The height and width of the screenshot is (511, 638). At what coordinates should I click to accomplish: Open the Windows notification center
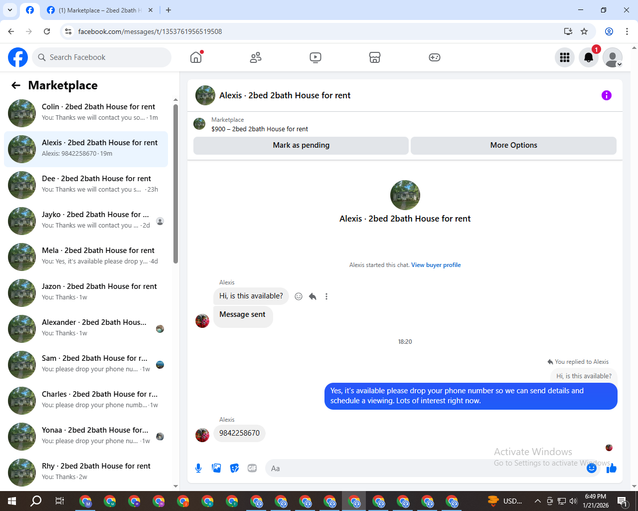[x=622, y=501]
